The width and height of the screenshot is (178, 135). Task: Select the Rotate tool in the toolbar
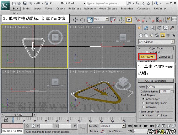pos(83,20)
